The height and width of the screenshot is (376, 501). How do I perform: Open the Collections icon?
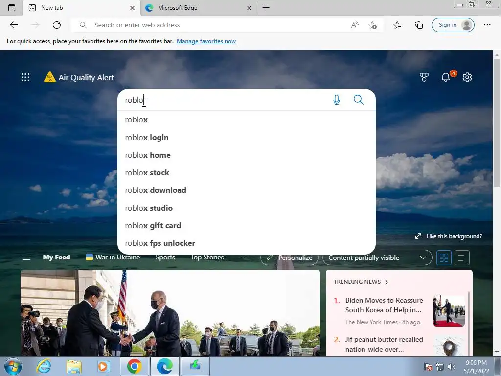pyautogui.click(x=419, y=25)
